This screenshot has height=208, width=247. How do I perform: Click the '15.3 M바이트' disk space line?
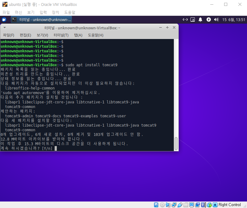coord(64,144)
